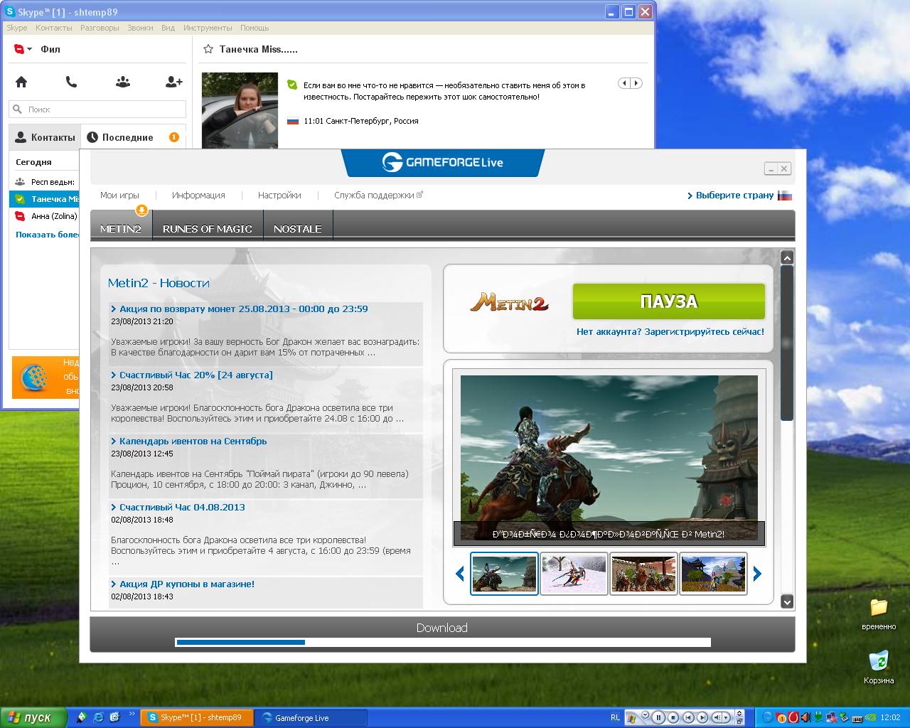
Task: Click the Gameforge scrollbar up arrow
Action: [787, 257]
